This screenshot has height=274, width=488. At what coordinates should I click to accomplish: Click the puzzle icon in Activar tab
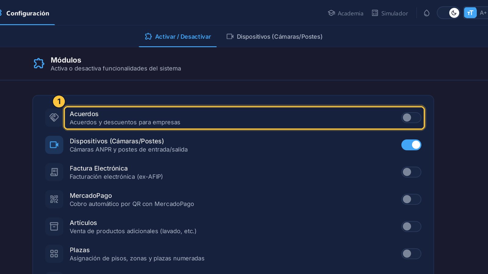click(x=148, y=37)
